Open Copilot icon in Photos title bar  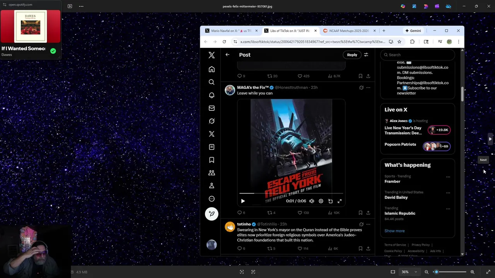coord(403,6)
